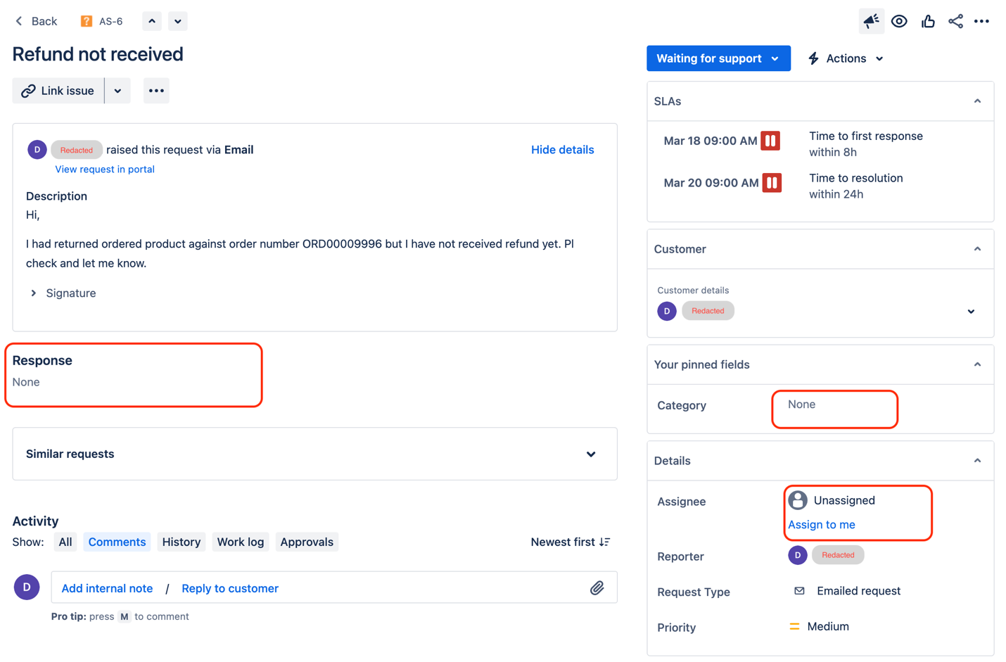Click Assign to me link
The height and width of the screenshot is (662, 1006).
(x=822, y=525)
